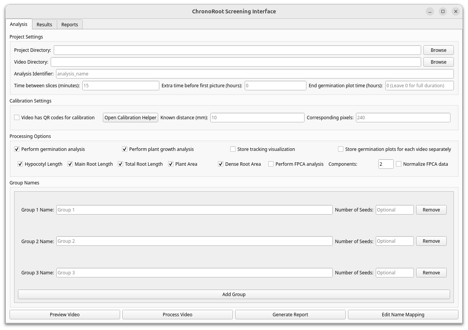The image size is (468, 330).
Task: Disable Perform plant growth analysis
Action: [x=125, y=149]
